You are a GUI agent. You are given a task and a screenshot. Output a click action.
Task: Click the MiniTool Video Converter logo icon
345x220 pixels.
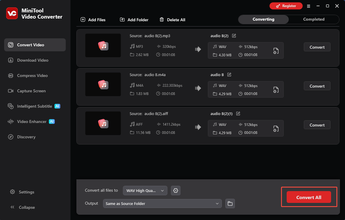point(12,13)
